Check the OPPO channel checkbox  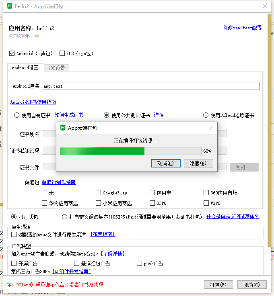point(152,203)
